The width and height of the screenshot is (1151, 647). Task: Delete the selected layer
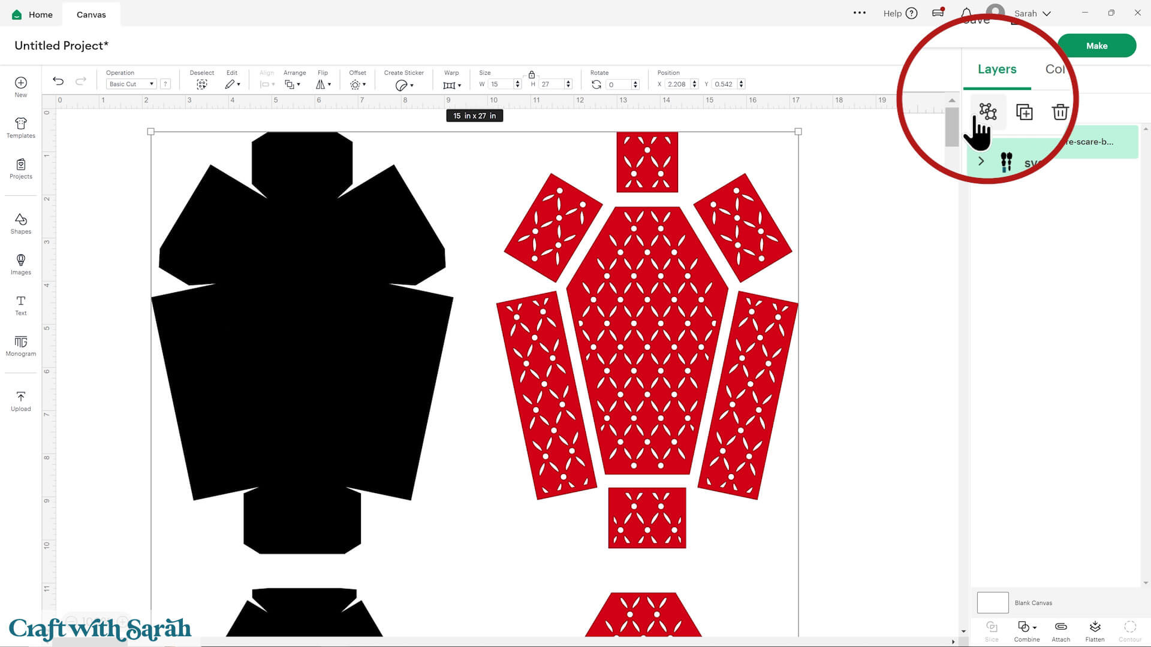(1060, 112)
